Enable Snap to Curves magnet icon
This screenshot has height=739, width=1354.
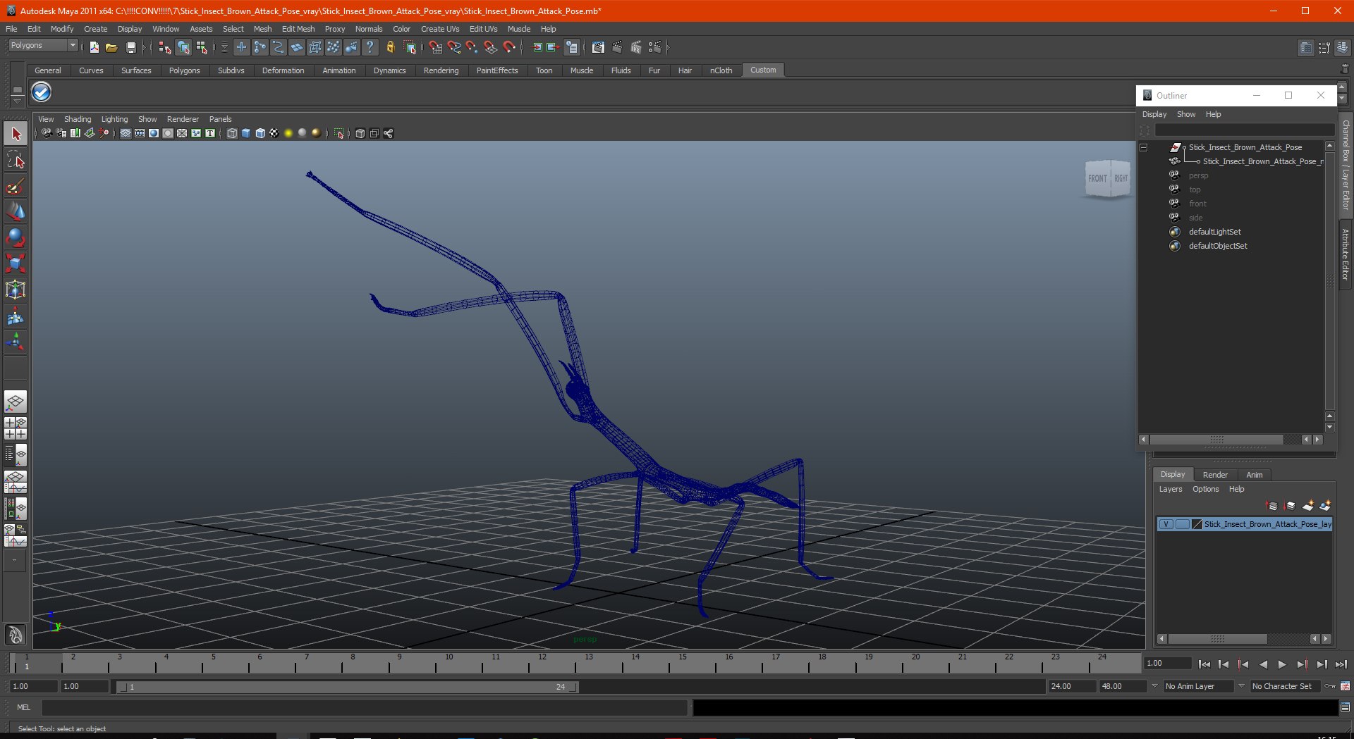[453, 47]
